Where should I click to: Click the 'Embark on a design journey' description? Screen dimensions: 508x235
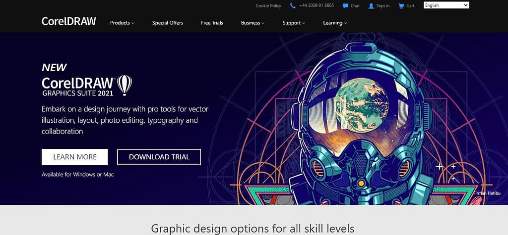click(x=125, y=120)
